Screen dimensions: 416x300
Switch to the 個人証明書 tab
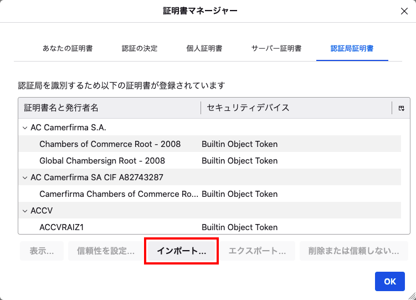coord(204,48)
